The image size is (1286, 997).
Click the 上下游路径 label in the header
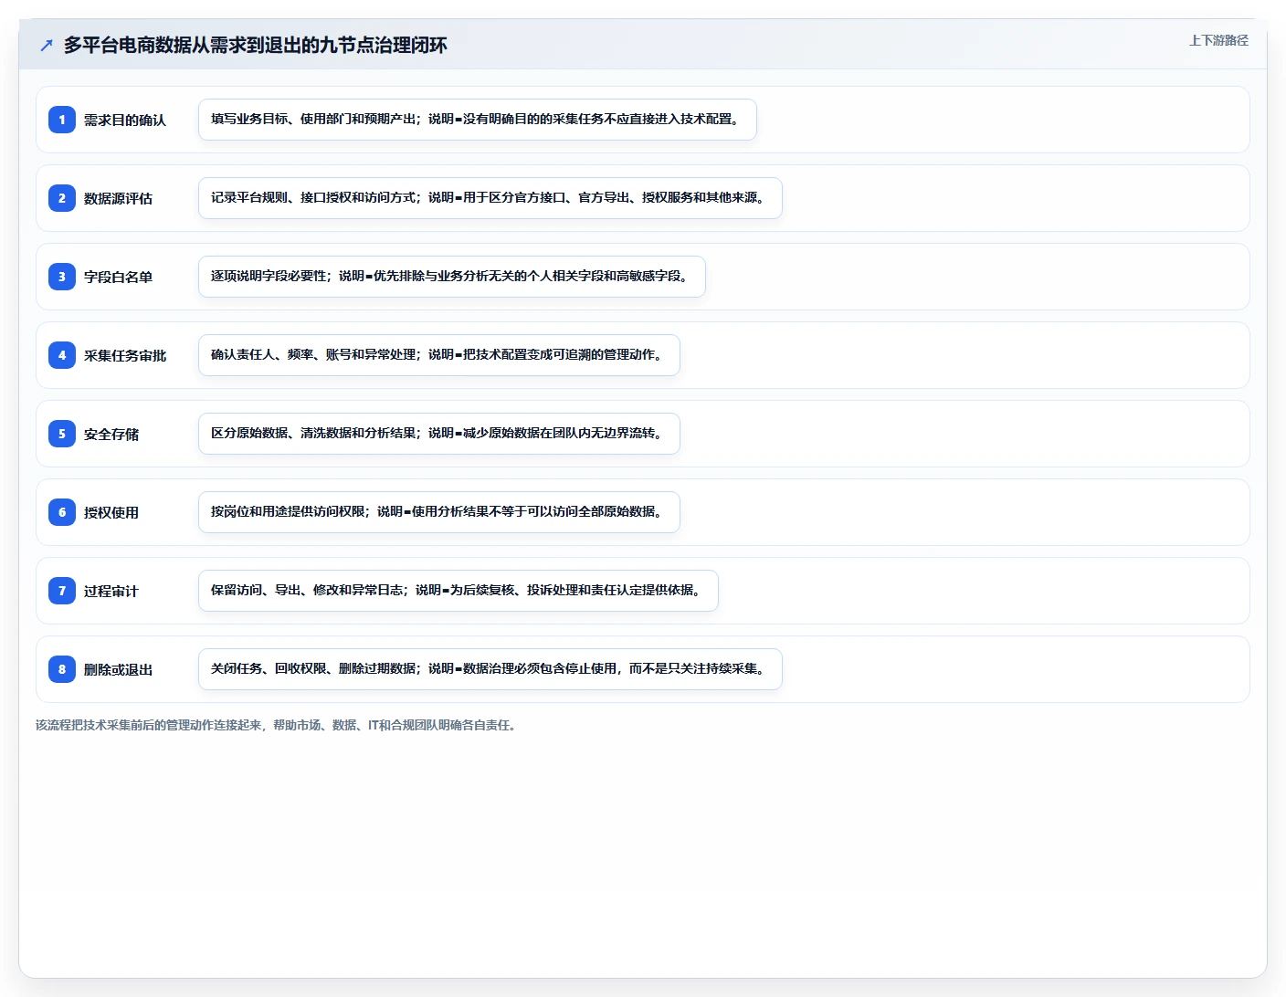click(1218, 40)
